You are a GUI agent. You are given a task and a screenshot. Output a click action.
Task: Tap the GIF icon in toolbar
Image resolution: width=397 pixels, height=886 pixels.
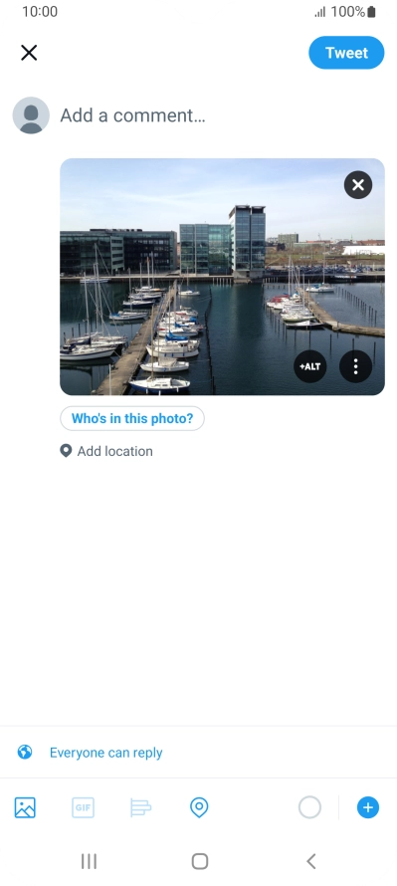(83, 807)
